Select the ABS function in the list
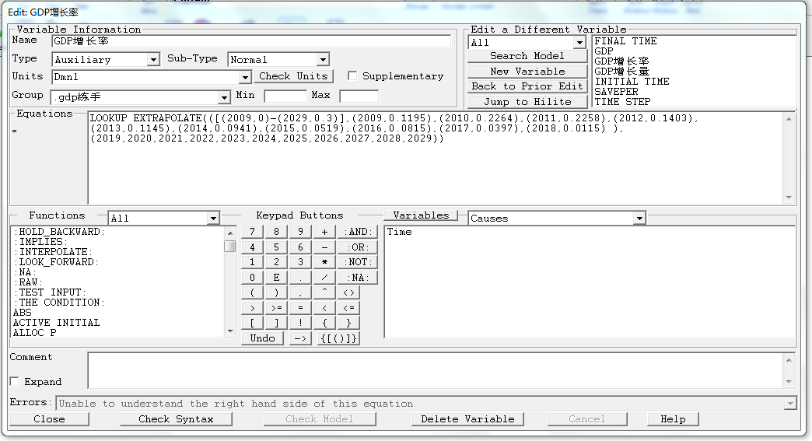The height and width of the screenshot is (441, 812). pyautogui.click(x=23, y=313)
